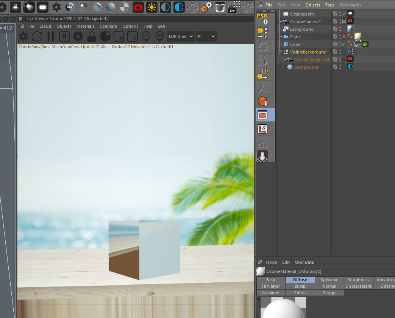This screenshot has height=318, width=395.
Task: Select OctaneCamera-ref in object tree
Action: pos(312,60)
